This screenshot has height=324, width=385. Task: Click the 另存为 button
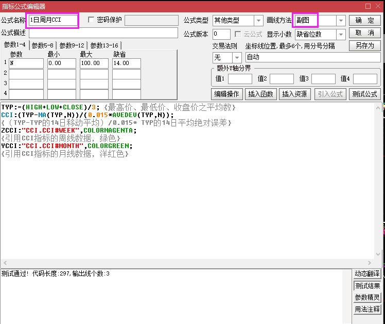[364, 45]
